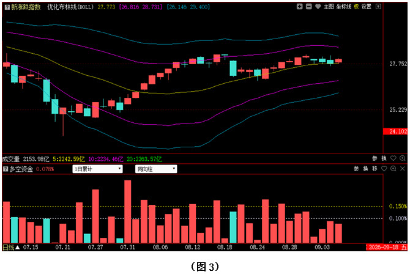Expand the 日线 period selector triangle
The image size is (410, 280).
click(x=18, y=247)
